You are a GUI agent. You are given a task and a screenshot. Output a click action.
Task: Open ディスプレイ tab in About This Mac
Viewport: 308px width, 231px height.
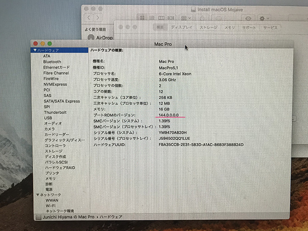(182, 27)
